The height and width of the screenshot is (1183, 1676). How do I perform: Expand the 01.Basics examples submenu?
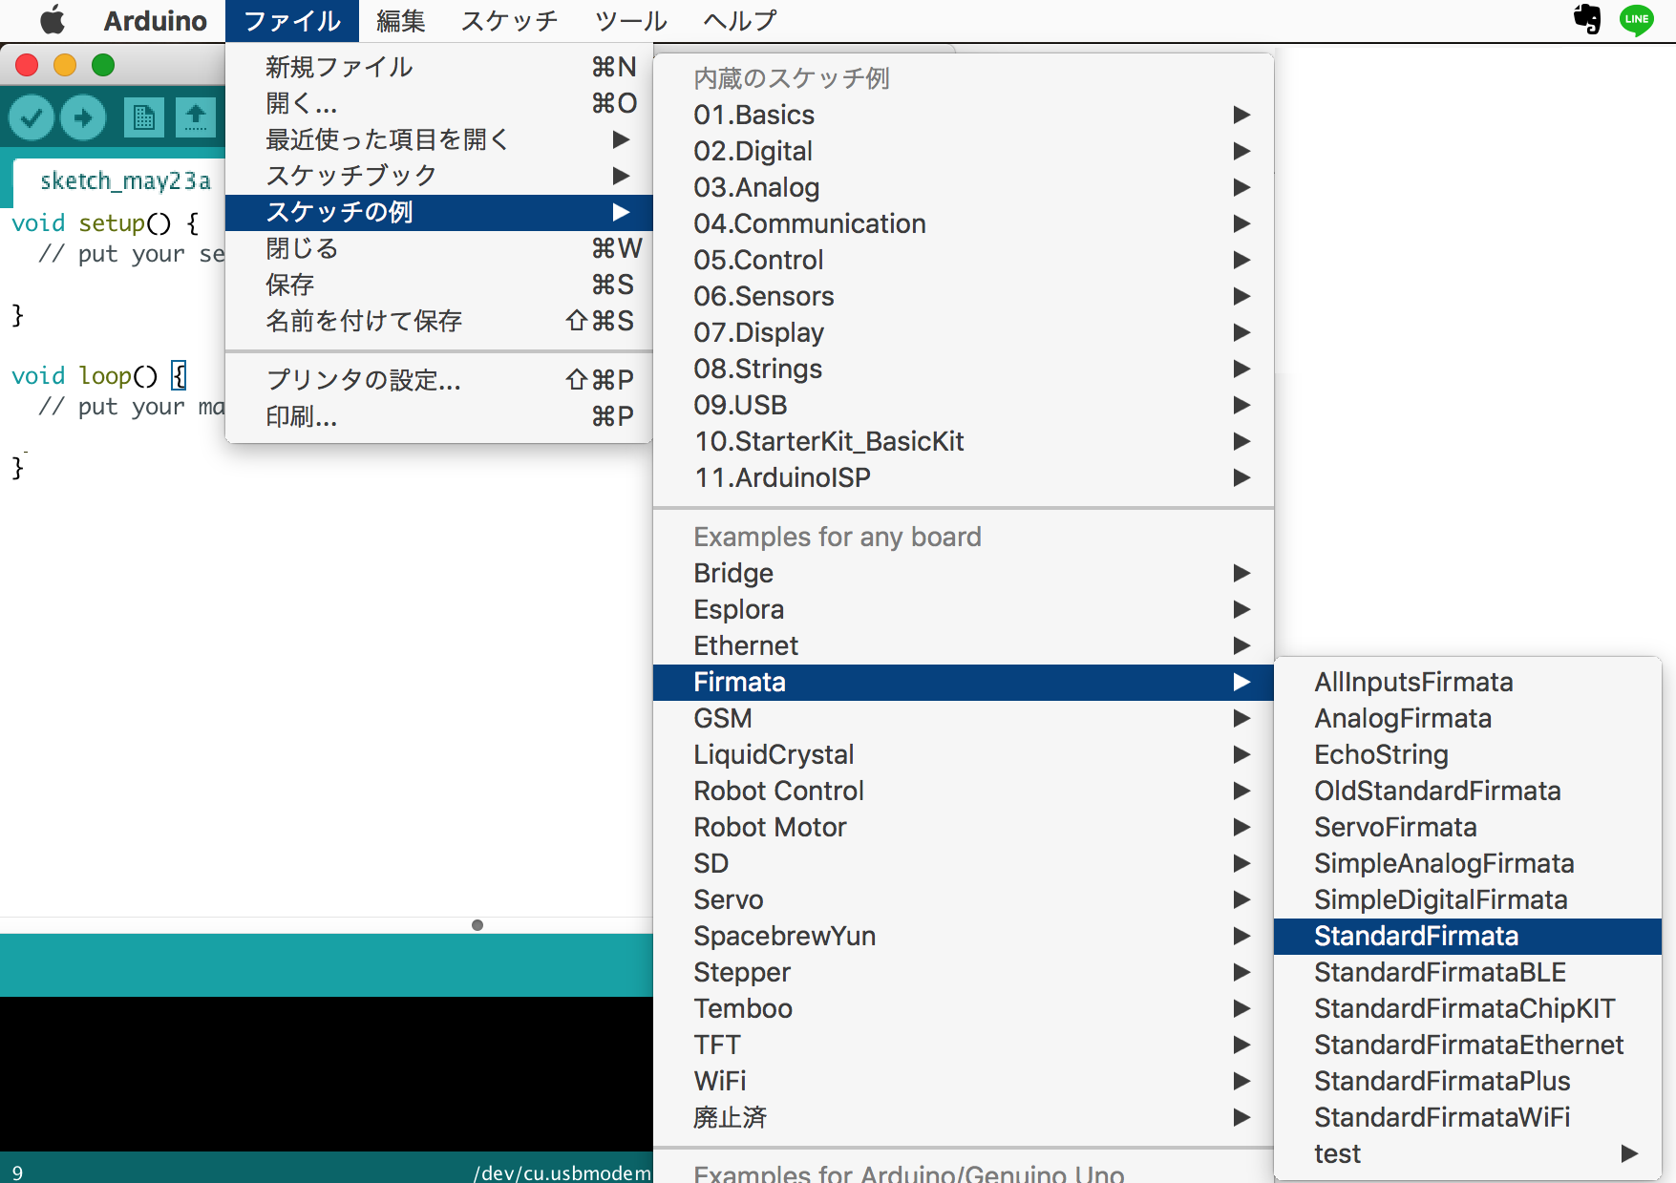(753, 115)
